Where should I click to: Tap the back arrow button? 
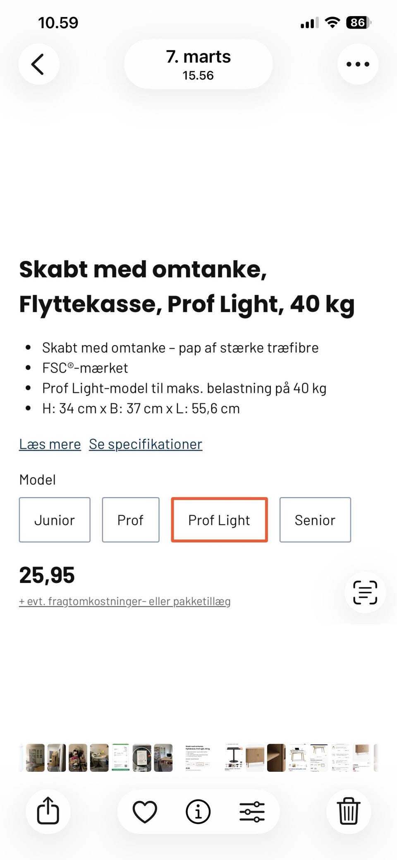tap(38, 64)
